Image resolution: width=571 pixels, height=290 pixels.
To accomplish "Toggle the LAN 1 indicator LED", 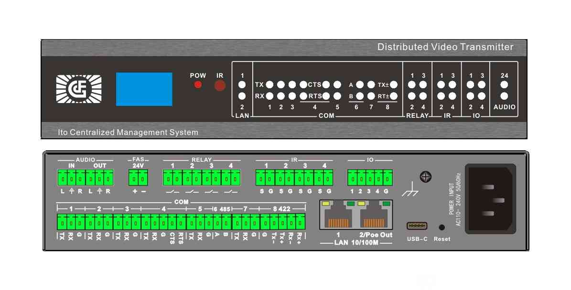I will 242,85.
